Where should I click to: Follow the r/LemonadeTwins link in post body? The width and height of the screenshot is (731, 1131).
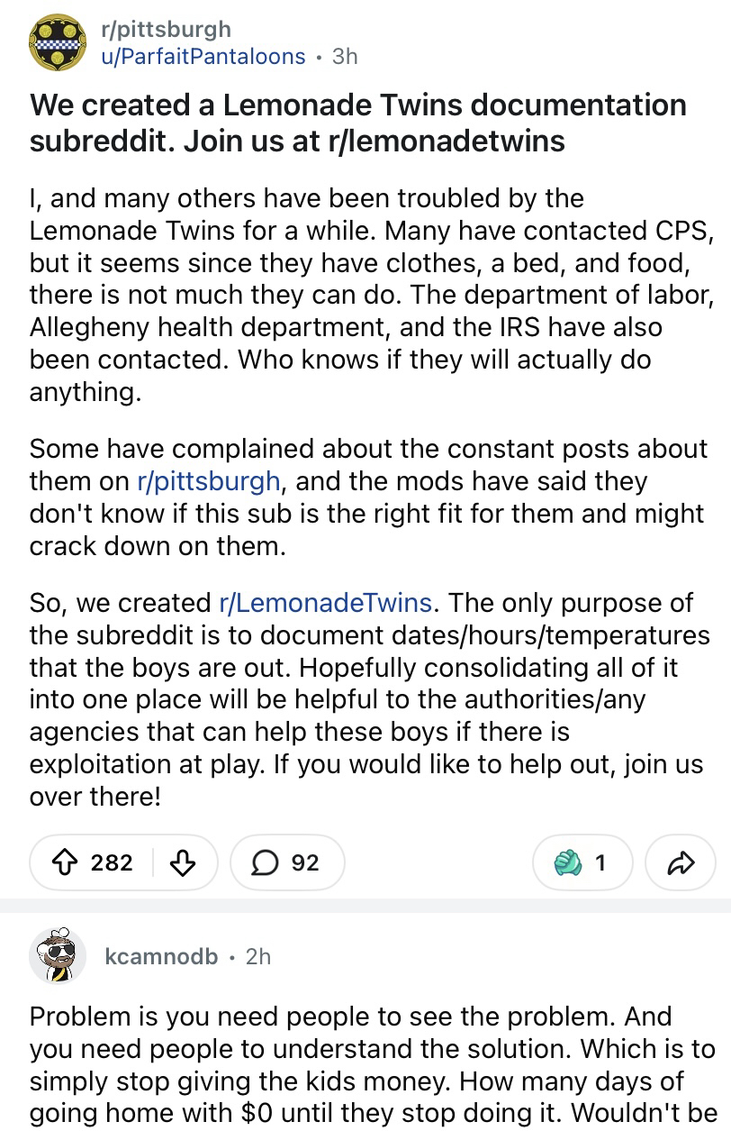click(325, 601)
